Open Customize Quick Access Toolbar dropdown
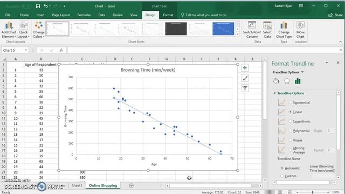This screenshot has width=345, height=194. tap(65, 6)
